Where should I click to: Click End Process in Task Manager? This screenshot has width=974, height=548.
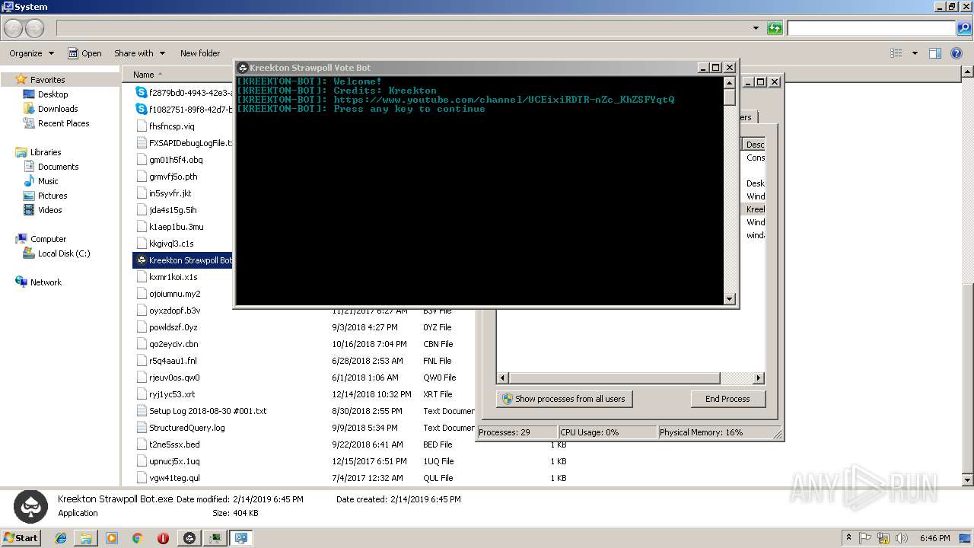click(x=727, y=399)
